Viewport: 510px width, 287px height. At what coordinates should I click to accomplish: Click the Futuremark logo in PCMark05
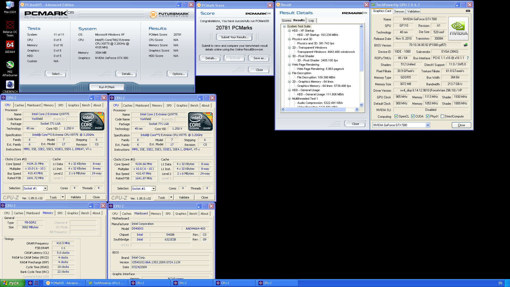tap(169, 15)
